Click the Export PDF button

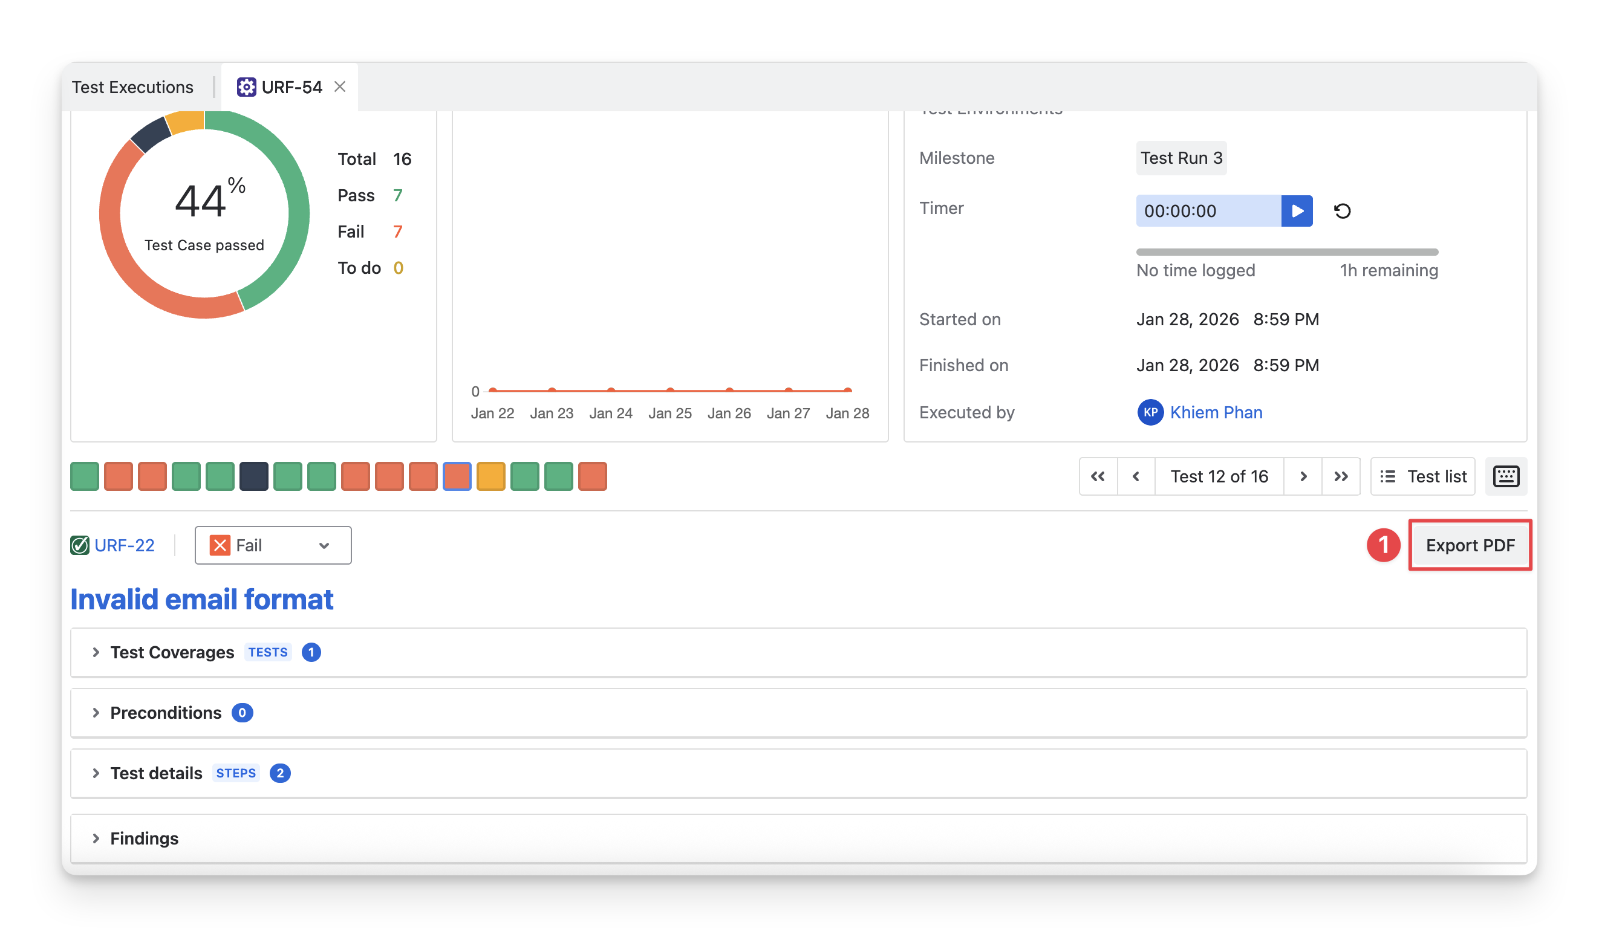click(x=1470, y=546)
